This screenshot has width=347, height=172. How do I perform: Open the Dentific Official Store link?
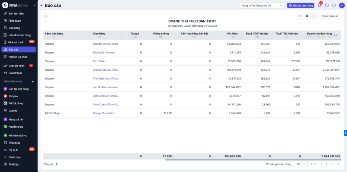coord(105,44)
